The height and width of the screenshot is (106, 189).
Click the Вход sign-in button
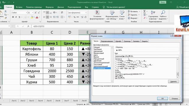point(163,2)
